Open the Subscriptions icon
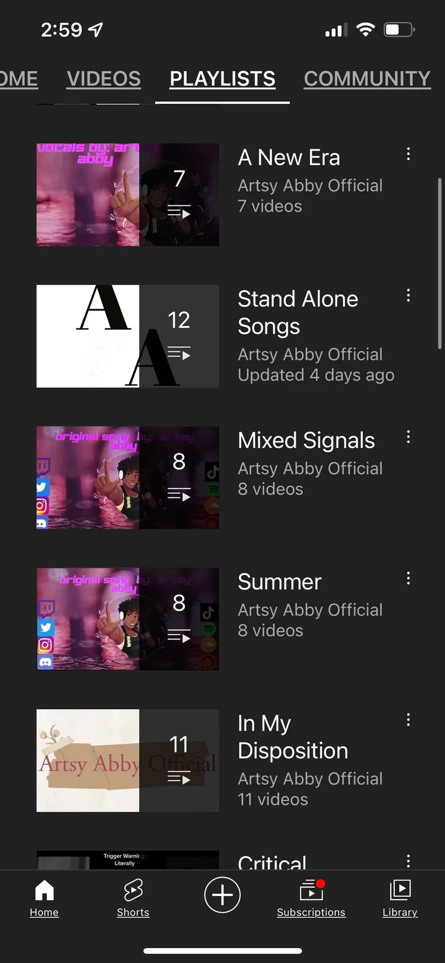The image size is (445, 963). (311, 898)
